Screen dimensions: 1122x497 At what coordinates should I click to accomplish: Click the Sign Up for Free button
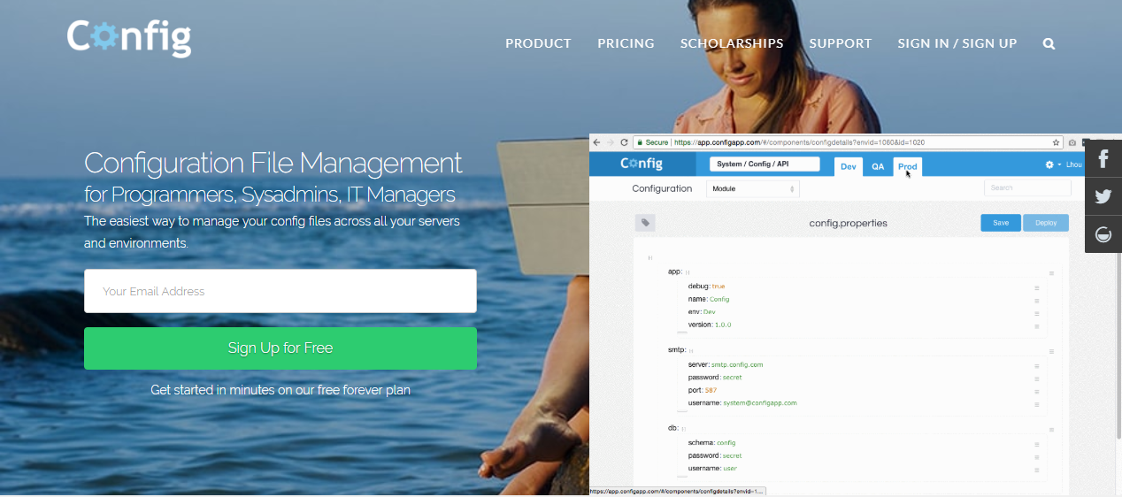coord(280,348)
